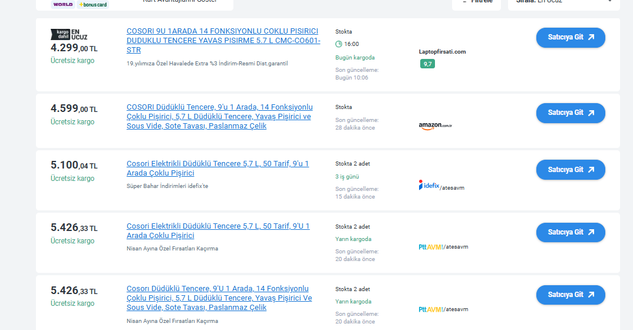Click the Filtrele filter button
The height and width of the screenshot is (330, 633).
coord(476,2)
